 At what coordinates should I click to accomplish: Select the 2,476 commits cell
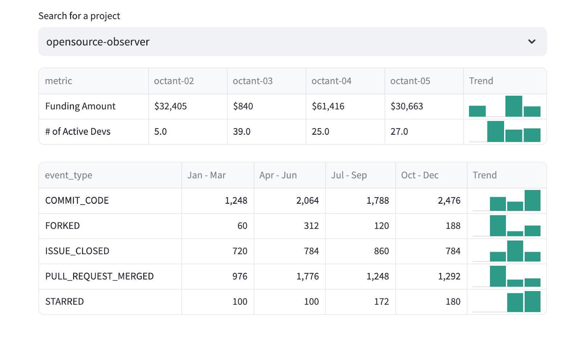(449, 200)
